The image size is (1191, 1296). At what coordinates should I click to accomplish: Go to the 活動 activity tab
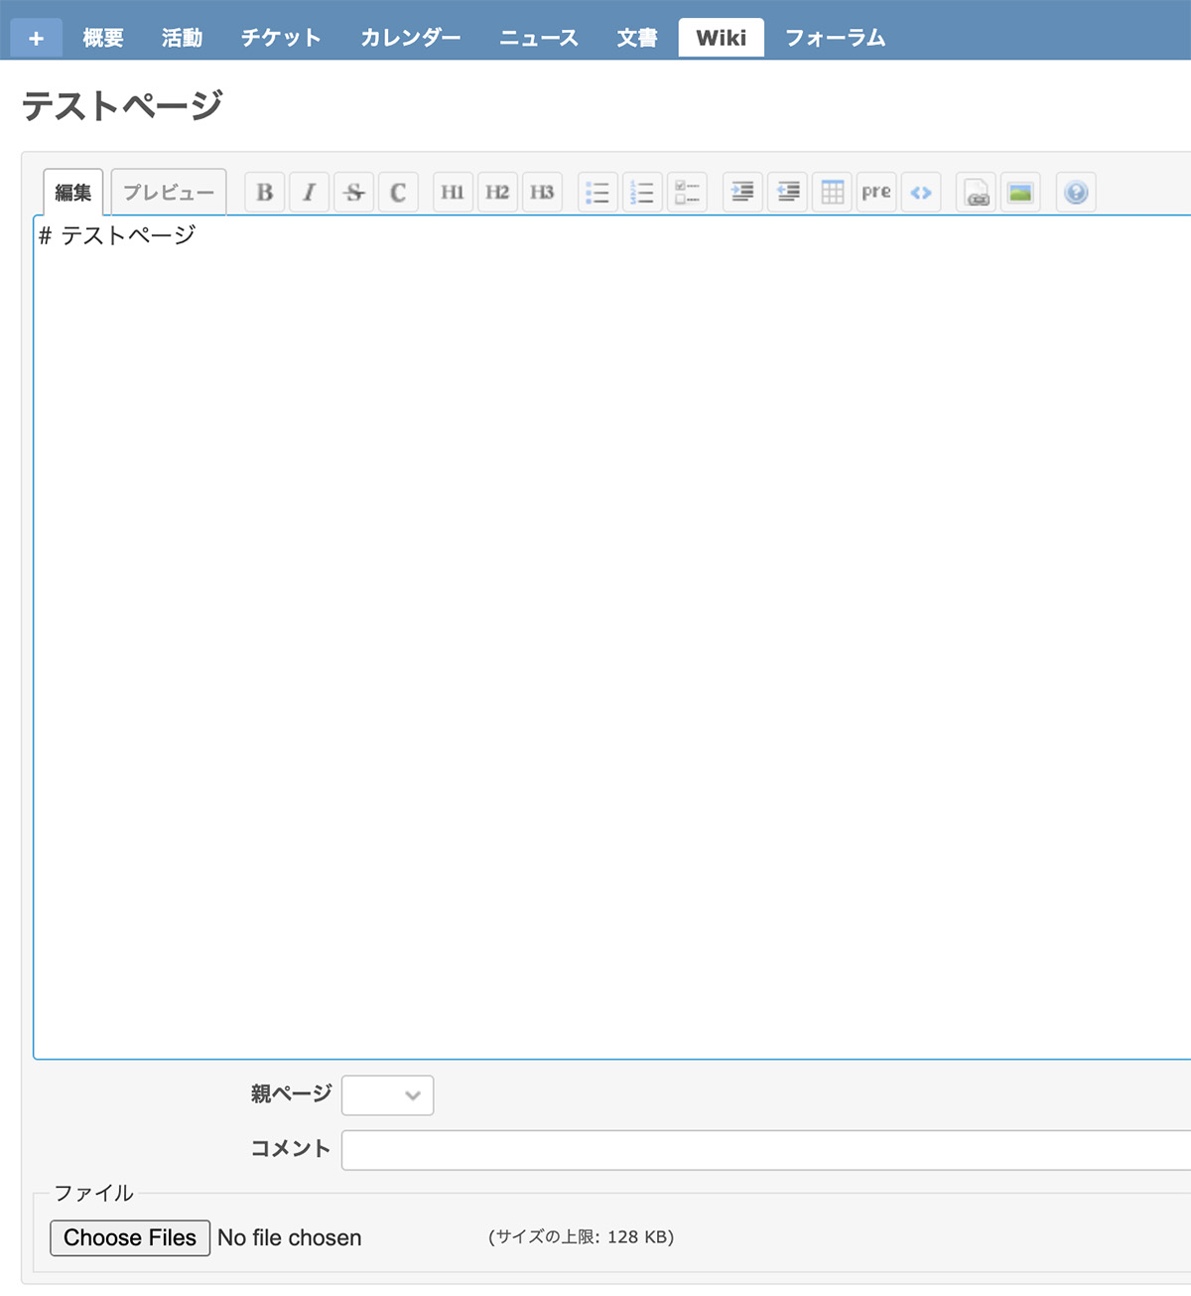183,38
